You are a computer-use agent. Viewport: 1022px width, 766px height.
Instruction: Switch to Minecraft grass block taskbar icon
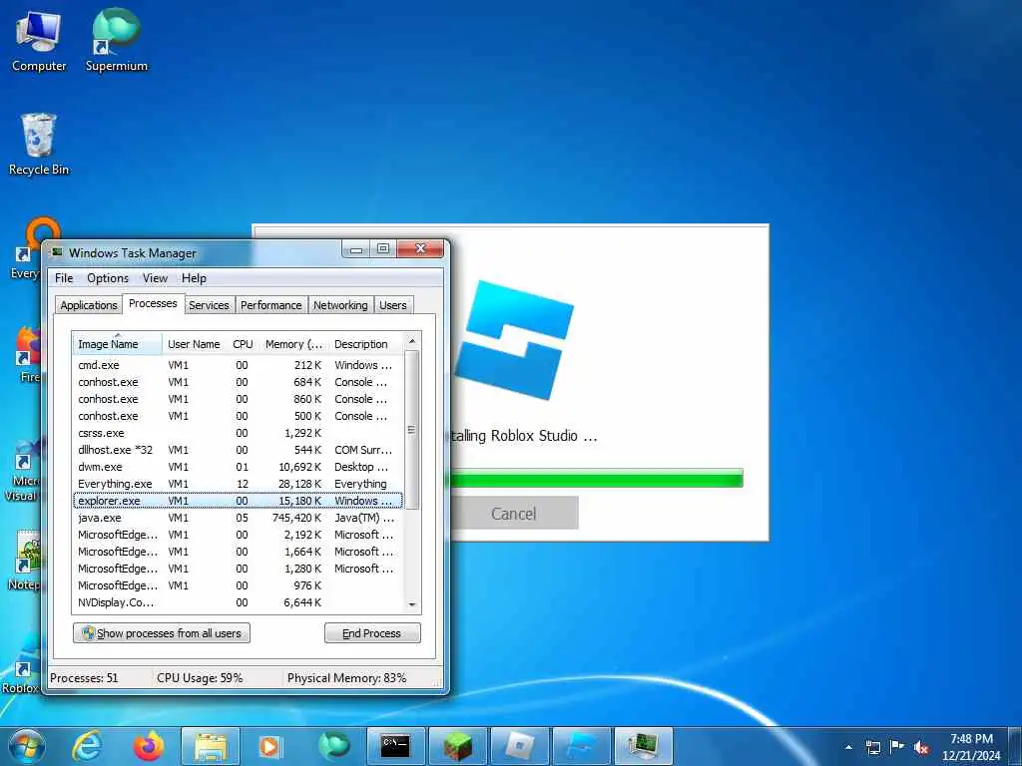[457, 746]
